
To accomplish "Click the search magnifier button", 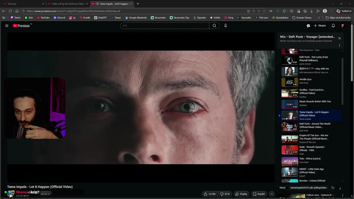I will pyautogui.click(x=214, y=25).
